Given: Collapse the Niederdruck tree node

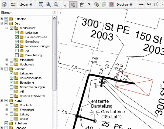Looking at the screenshot, I should coord(7,28).
